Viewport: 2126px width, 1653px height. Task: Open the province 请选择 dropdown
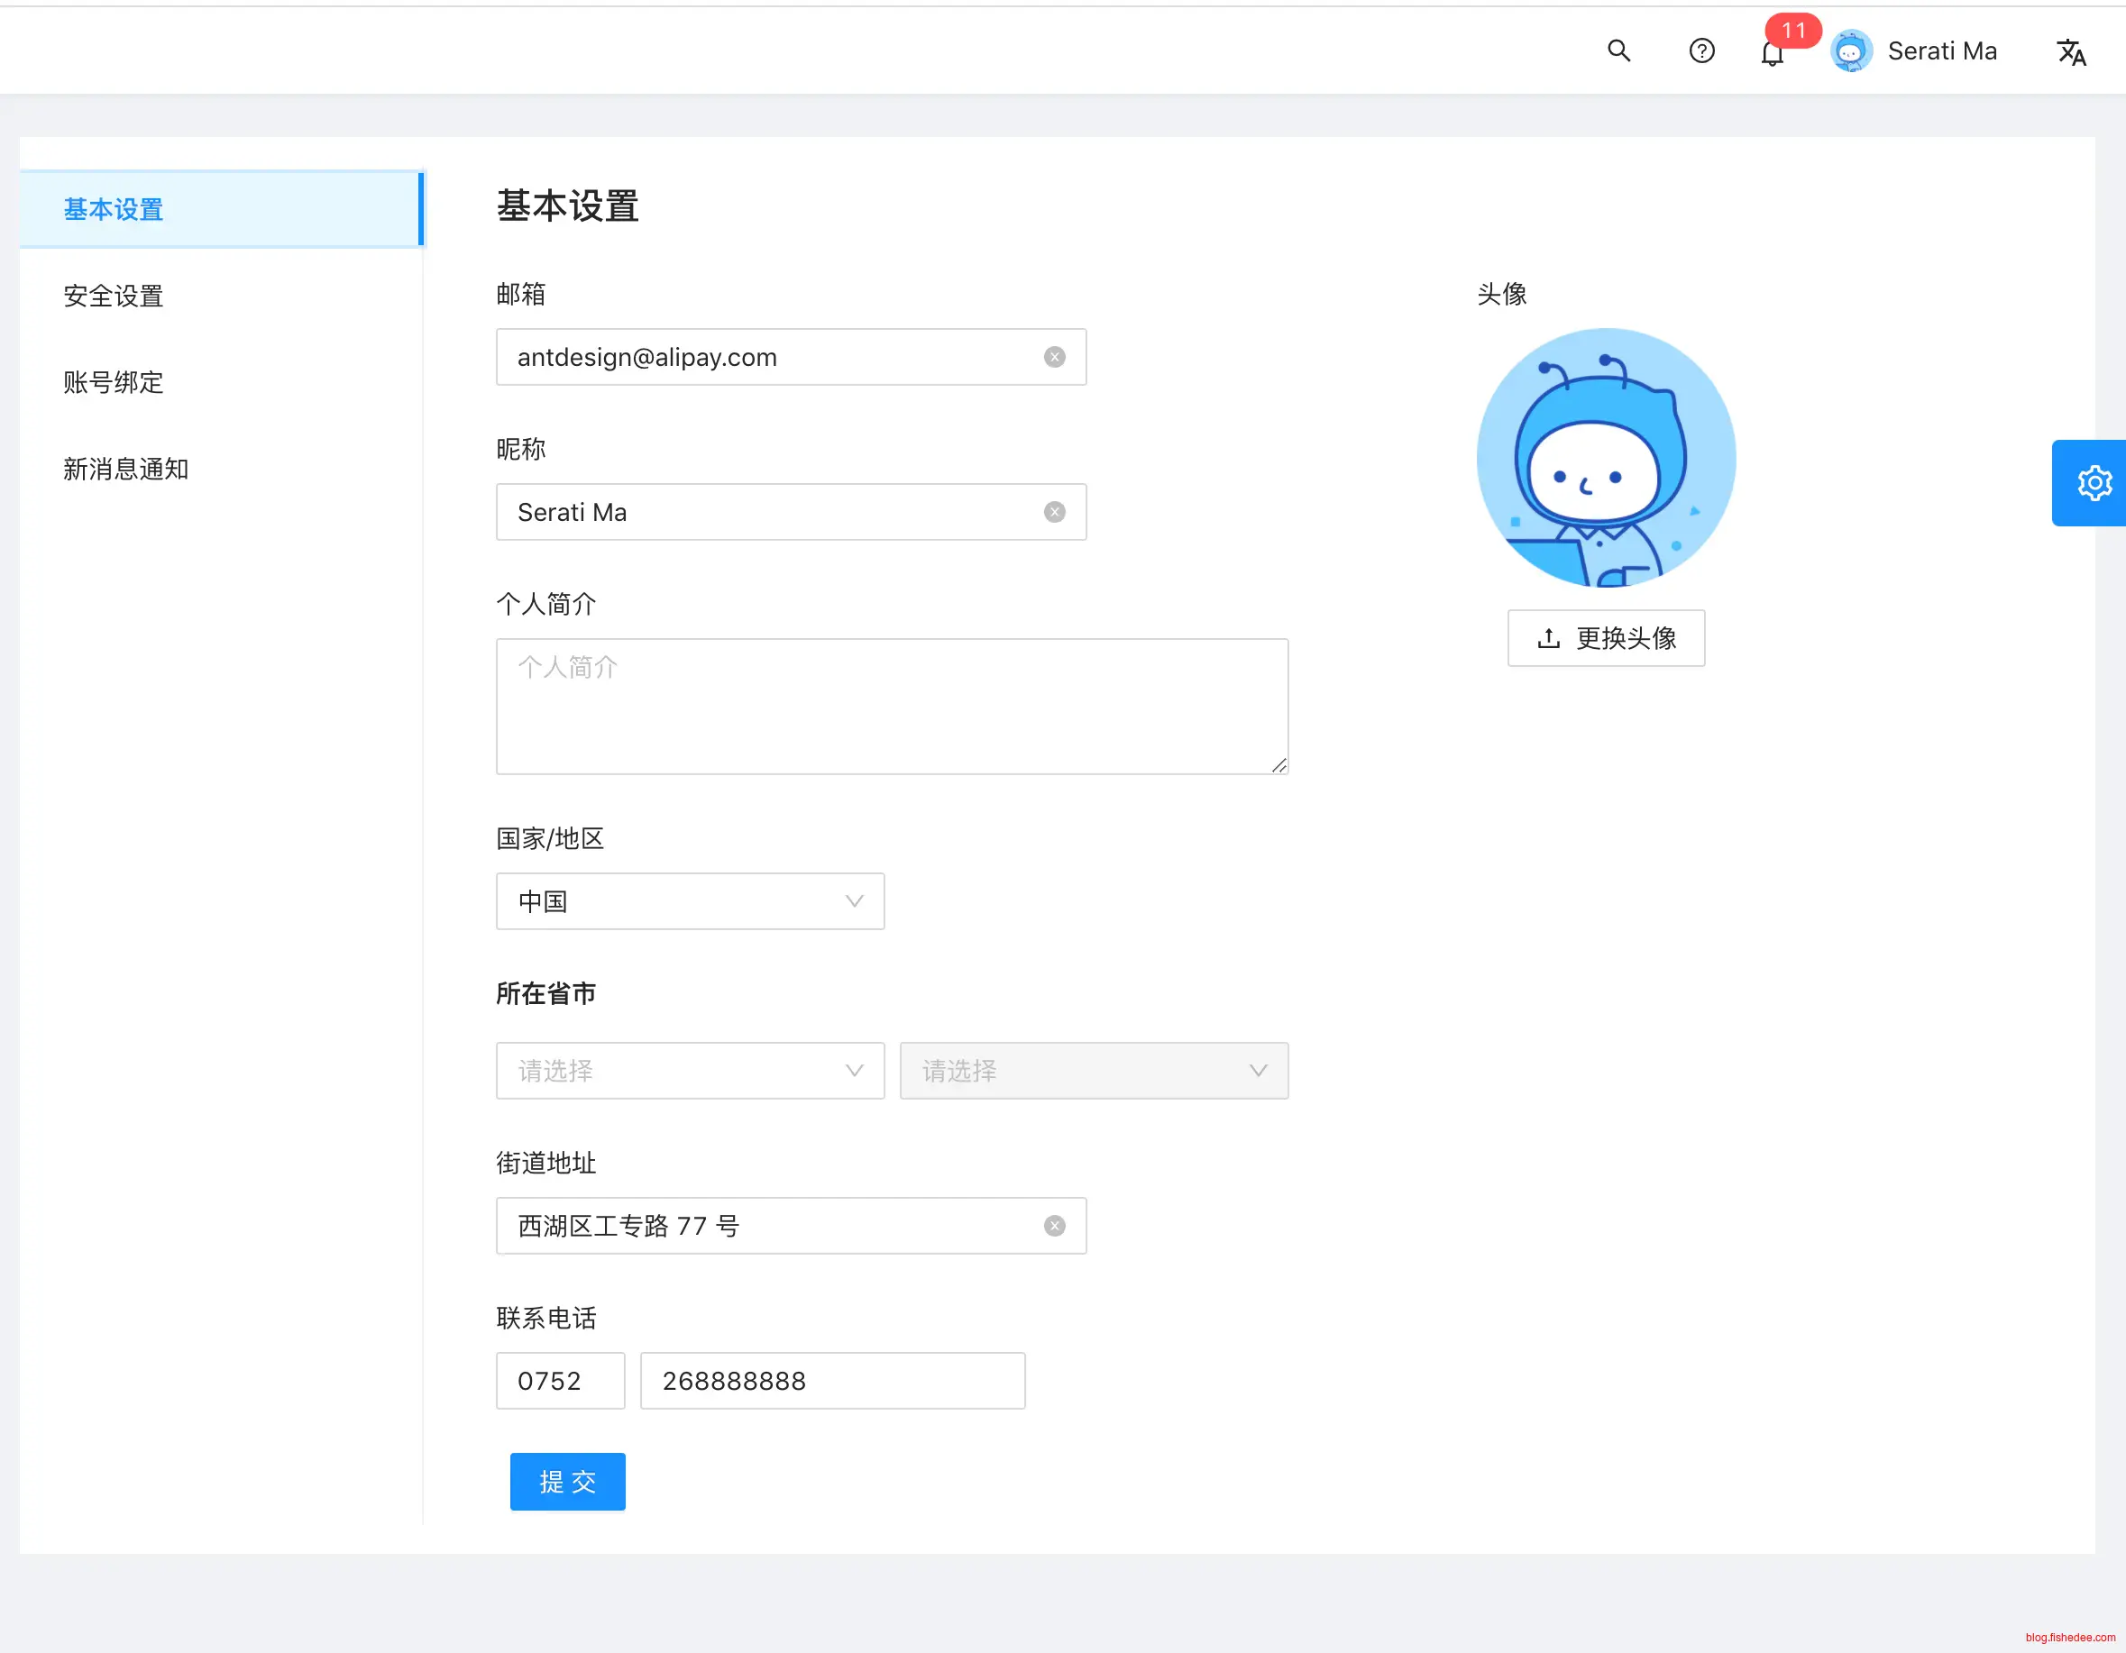(x=689, y=1070)
